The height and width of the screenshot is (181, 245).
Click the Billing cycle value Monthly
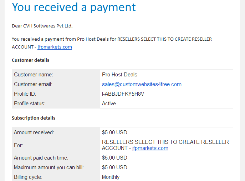111,177
